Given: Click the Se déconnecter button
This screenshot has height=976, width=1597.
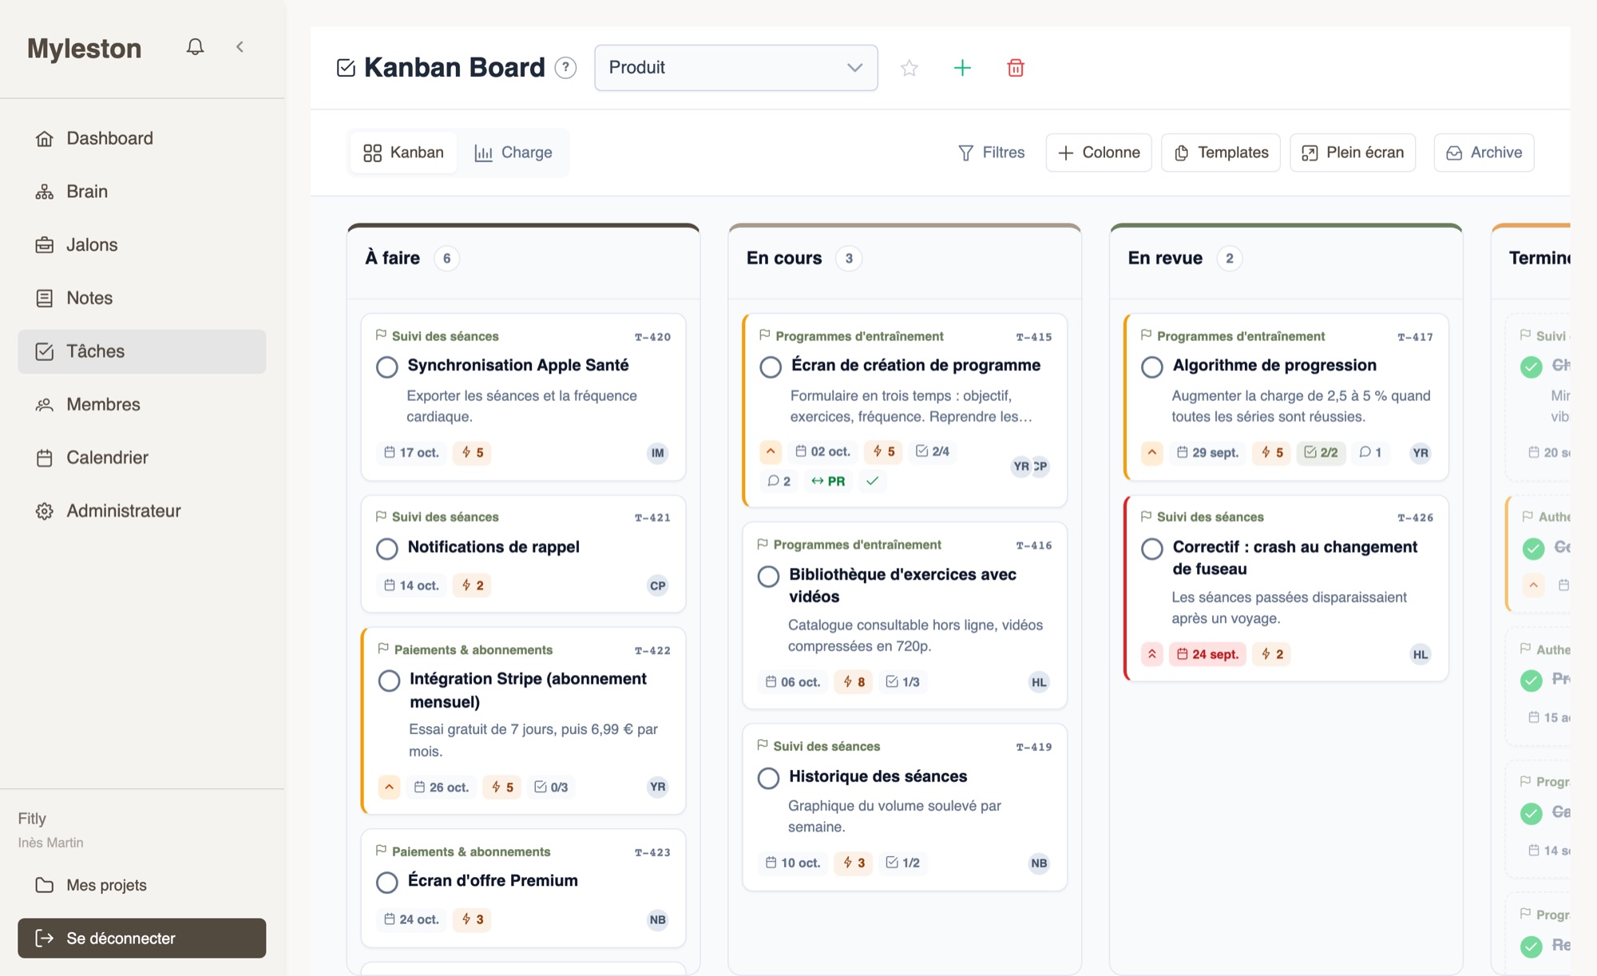Looking at the screenshot, I should click(142, 938).
